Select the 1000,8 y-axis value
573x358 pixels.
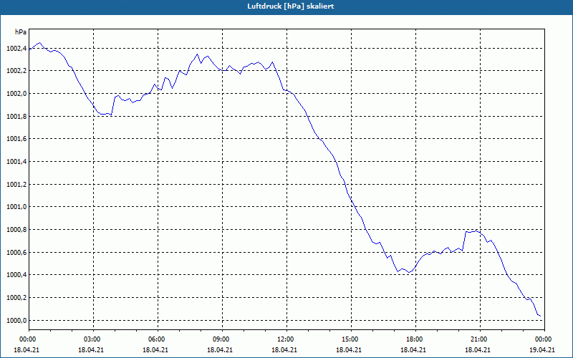tap(16, 229)
